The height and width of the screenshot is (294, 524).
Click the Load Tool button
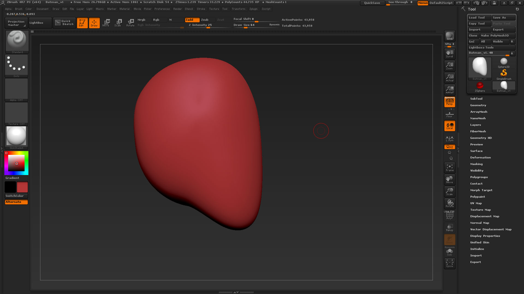pyautogui.click(x=480, y=17)
